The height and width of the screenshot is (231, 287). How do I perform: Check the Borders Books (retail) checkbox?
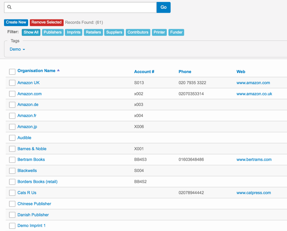coord(12,181)
